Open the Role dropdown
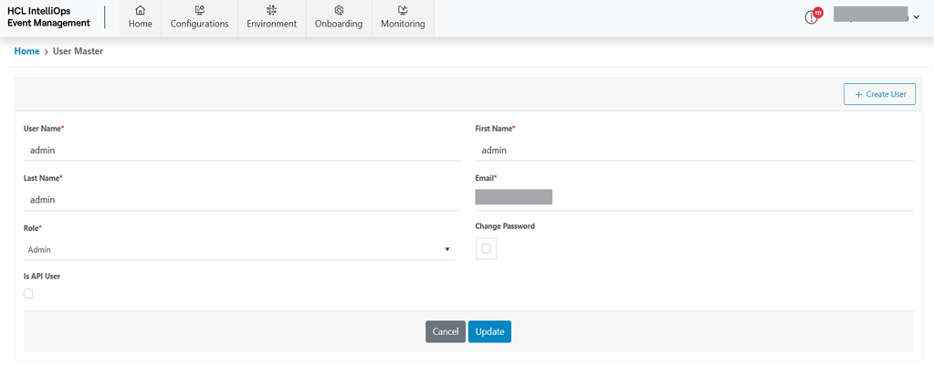Viewport: 934px width, 367px height. pos(239,249)
